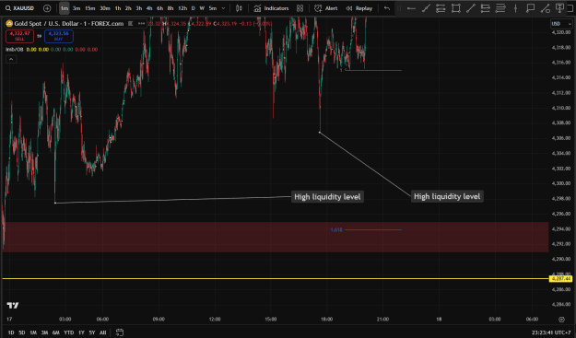Select the 2h timeframe
This screenshot has width=576, height=338.
click(x=128, y=8)
